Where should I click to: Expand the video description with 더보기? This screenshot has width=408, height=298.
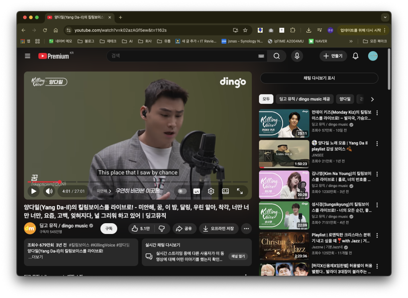36,257
